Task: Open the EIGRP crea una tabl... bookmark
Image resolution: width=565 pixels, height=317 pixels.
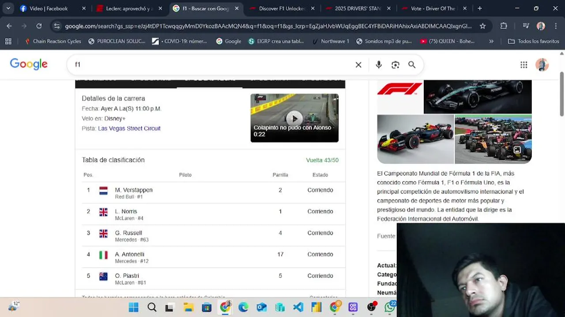Action: click(x=276, y=41)
